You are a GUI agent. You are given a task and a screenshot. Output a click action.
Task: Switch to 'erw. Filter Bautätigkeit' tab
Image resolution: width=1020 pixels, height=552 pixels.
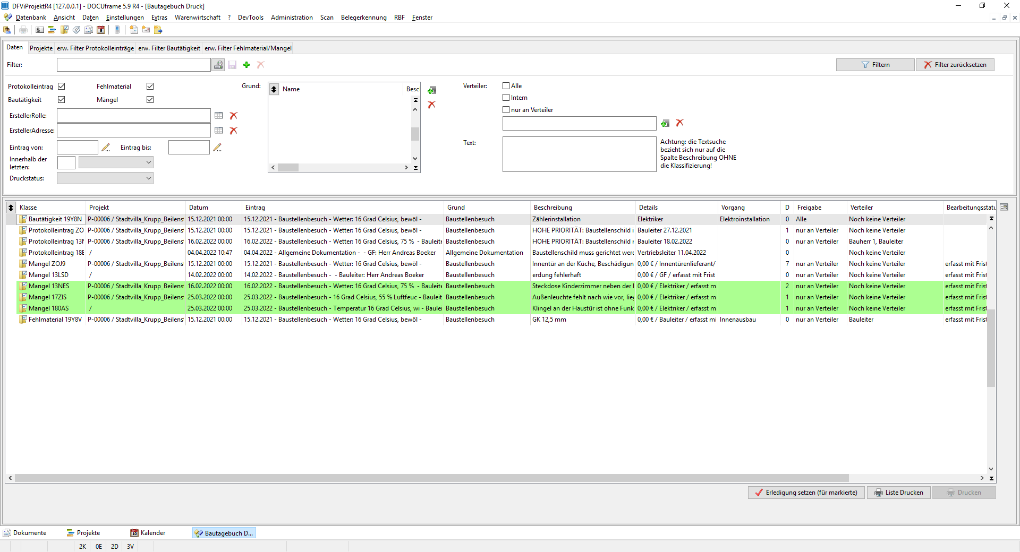coord(169,48)
